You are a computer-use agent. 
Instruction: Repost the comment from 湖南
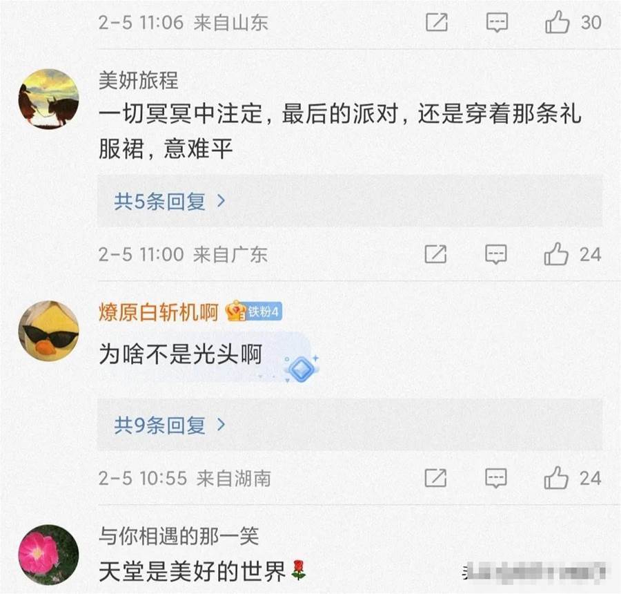(435, 477)
